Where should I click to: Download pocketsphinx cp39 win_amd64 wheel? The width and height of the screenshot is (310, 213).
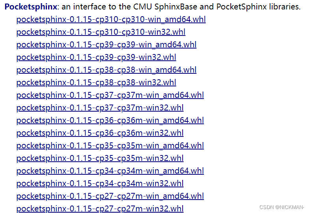106,45
